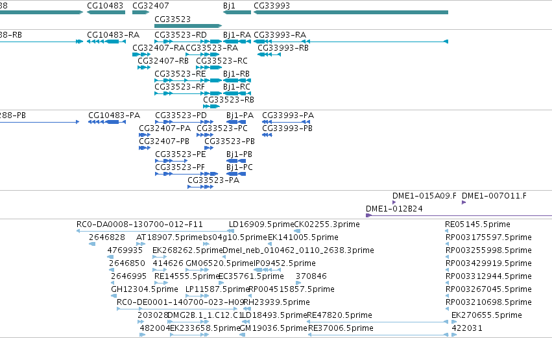Select transcript CG33523-RD
This screenshot has height=338, width=552.
[188, 42]
